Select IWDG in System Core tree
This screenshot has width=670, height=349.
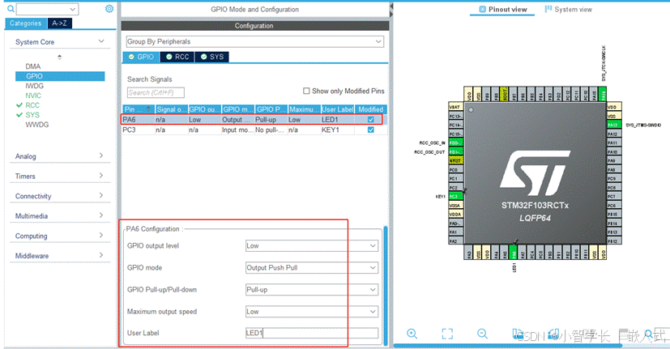pos(34,86)
